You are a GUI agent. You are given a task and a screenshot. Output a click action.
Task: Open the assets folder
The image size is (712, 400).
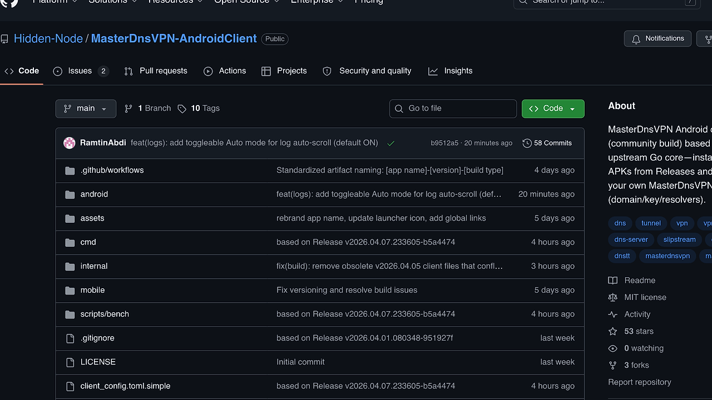[x=92, y=218]
